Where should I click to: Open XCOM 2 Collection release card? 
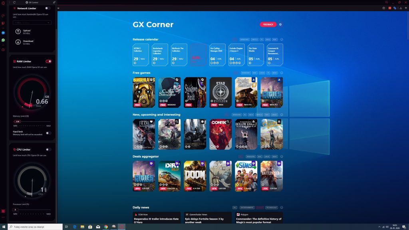(x=141, y=55)
